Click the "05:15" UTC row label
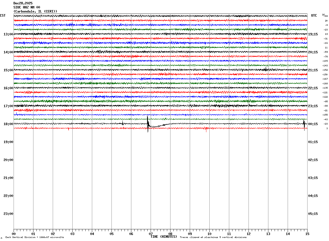329x241 pixels. click(x=313, y=214)
